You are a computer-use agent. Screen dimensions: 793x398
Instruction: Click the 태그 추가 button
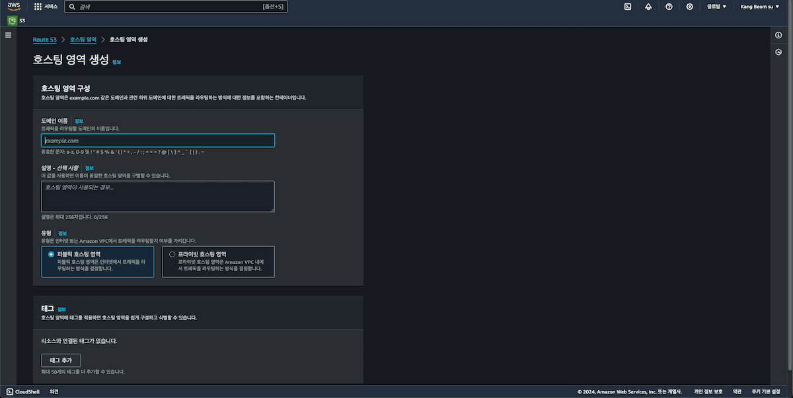(61, 360)
